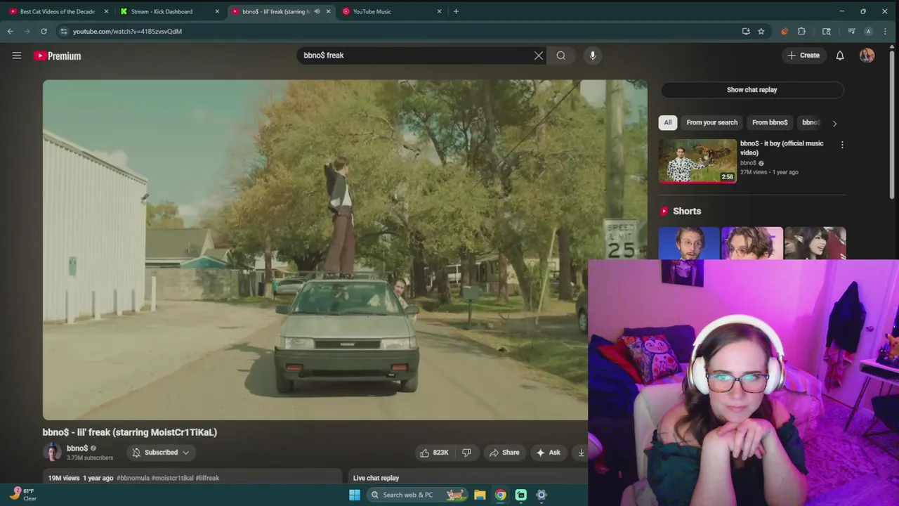Open the bbno$ channel name link
The image size is (899, 506).
coord(77,448)
